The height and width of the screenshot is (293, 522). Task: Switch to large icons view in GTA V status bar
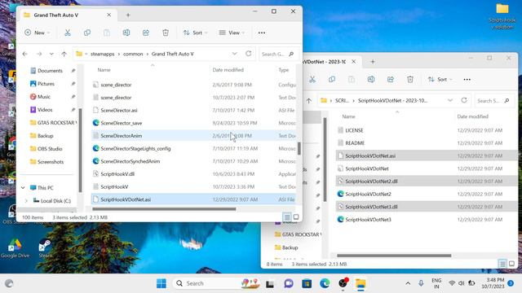[296, 217]
